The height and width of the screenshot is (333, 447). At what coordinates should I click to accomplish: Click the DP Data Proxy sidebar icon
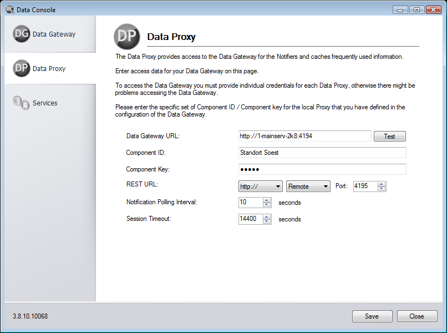point(21,68)
